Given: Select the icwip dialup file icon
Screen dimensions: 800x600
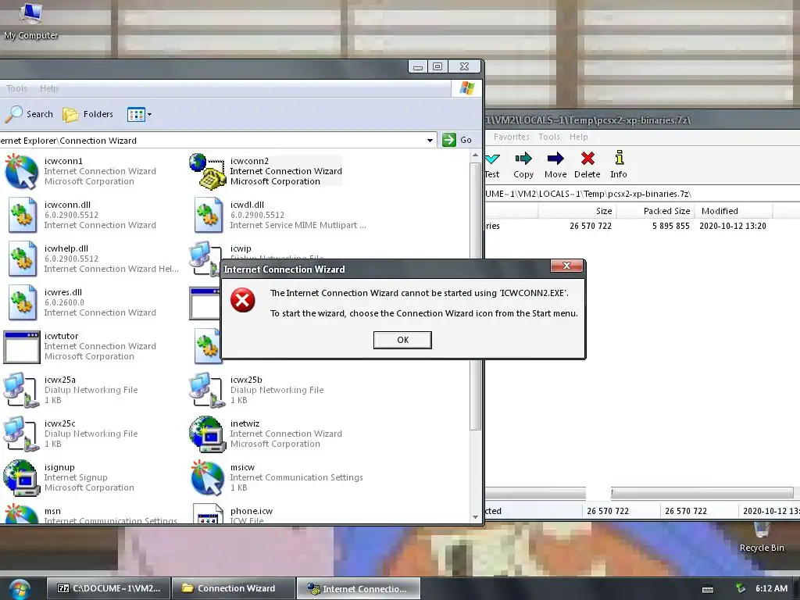Looking at the screenshot, I should click(x=205, y=258).
